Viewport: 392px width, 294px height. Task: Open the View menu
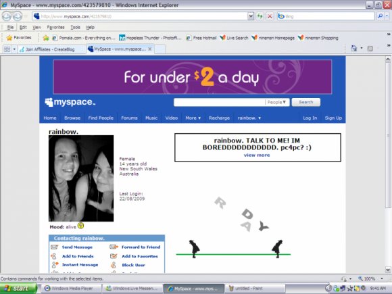(x=36, y=27)
